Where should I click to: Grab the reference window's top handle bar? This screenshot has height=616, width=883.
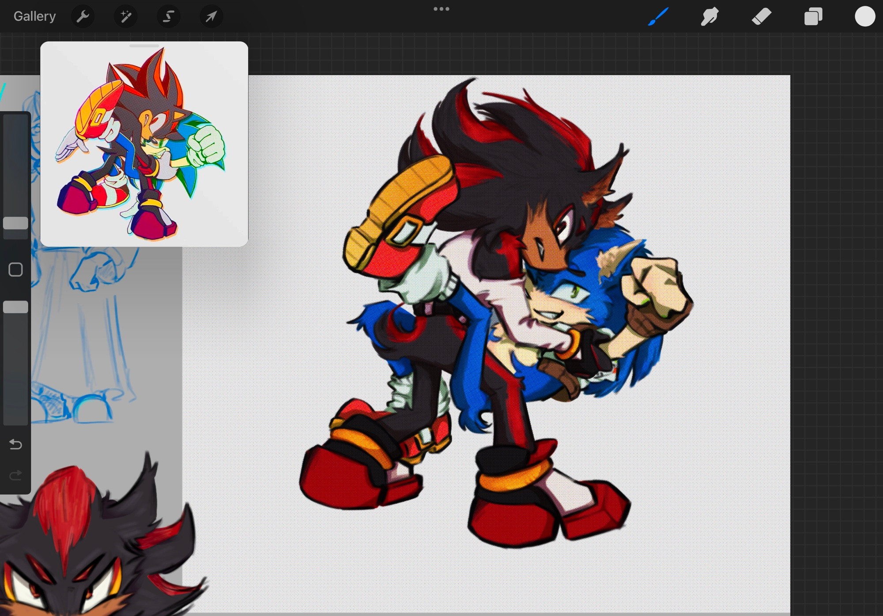[x=144, y=45]
